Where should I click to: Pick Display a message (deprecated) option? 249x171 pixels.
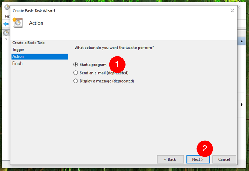76,81
